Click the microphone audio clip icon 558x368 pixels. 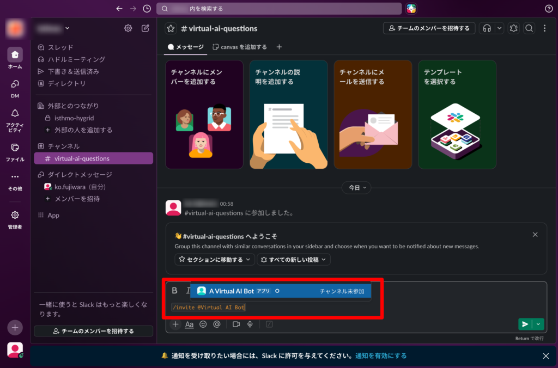(250, 324)
